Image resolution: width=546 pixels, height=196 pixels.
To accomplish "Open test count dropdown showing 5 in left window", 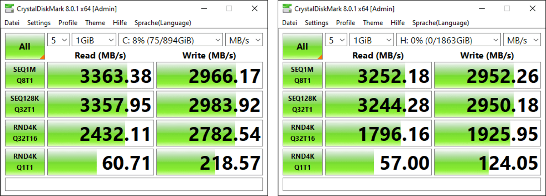I will click(x=58, y=40).
